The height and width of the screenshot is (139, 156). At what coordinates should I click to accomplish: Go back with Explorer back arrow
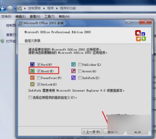point(3,9)
